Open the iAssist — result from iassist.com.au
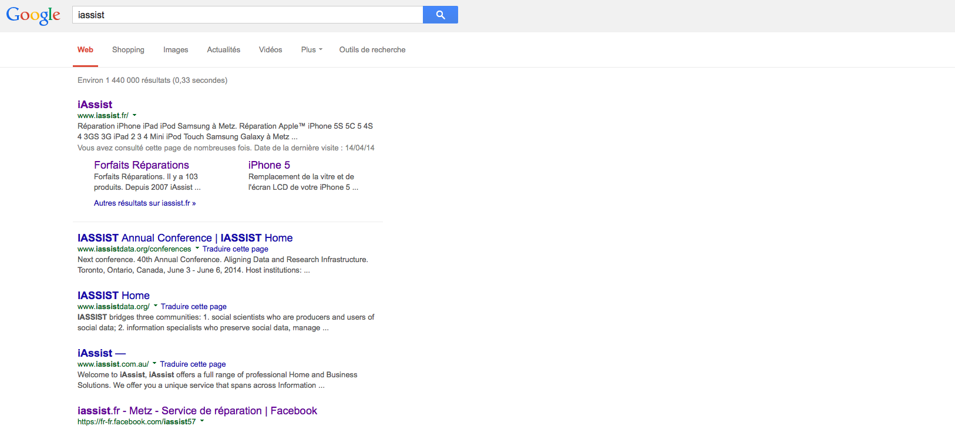 pyautogui.click(x=102, y=353)
